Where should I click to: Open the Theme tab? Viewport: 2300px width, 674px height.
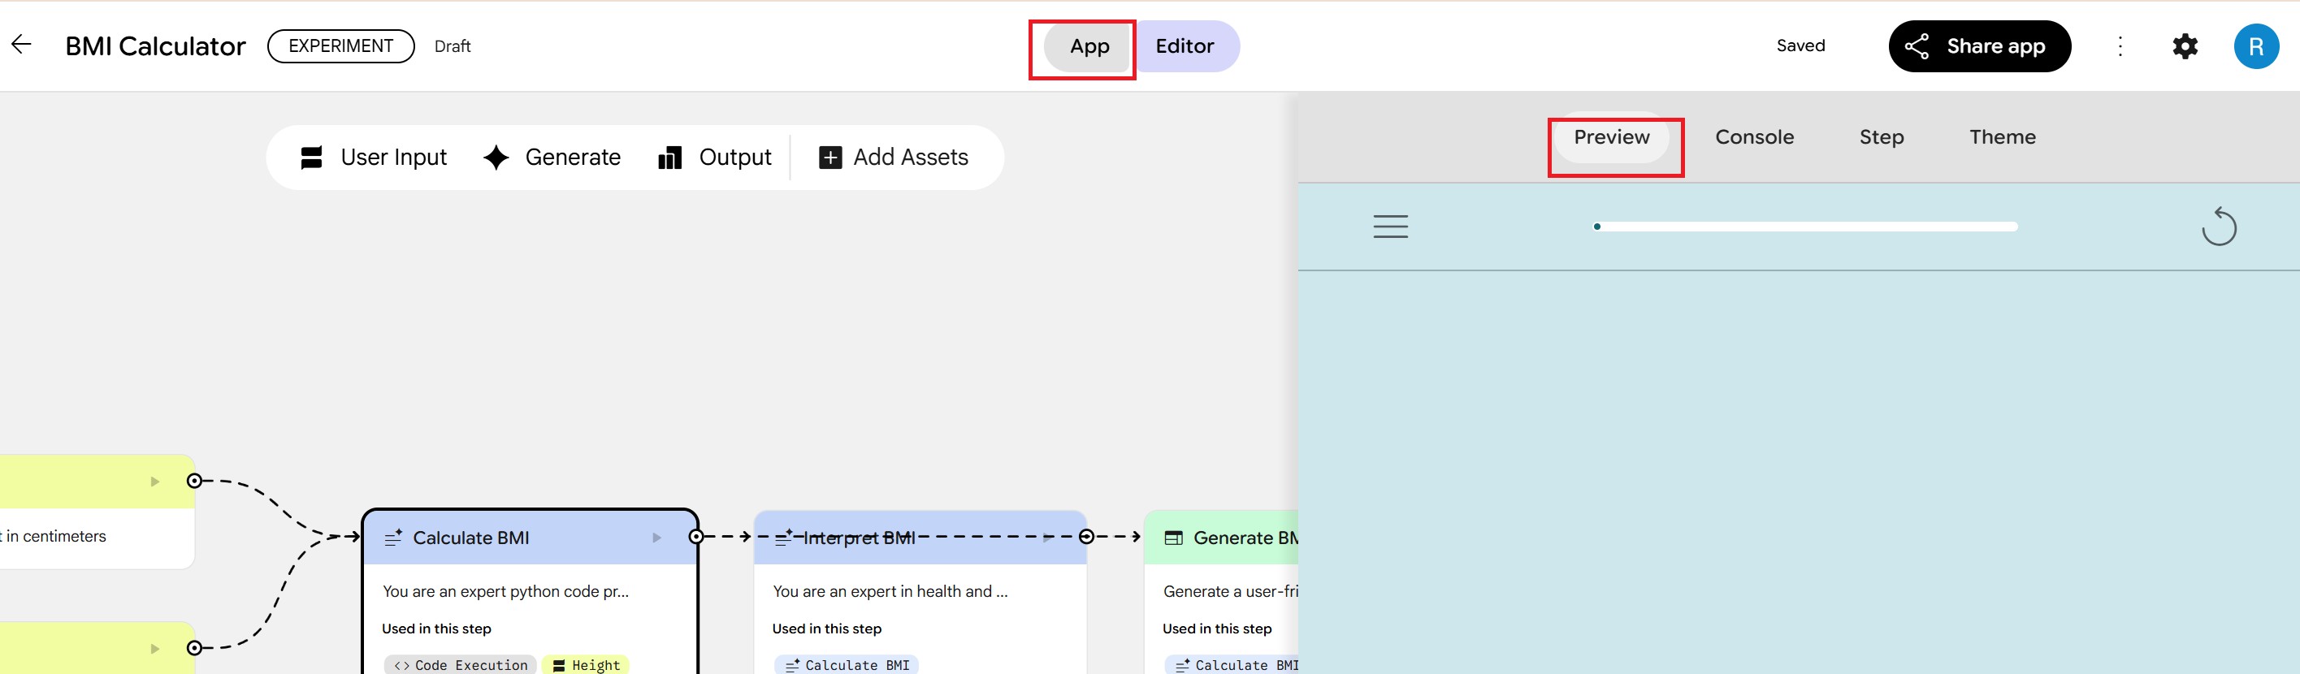click(2002, 137)
